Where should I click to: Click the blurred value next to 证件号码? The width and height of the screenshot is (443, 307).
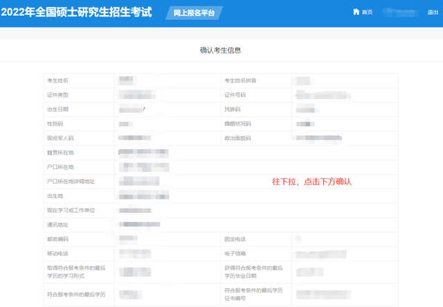(x=323, y=95)
